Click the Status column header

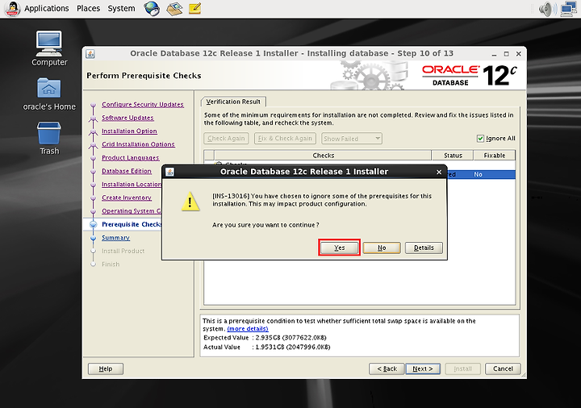[x=453, y=156]
